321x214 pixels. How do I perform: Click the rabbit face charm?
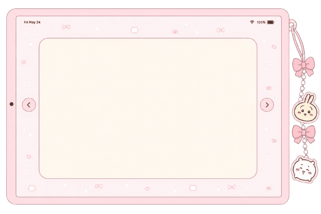(305, 109)
